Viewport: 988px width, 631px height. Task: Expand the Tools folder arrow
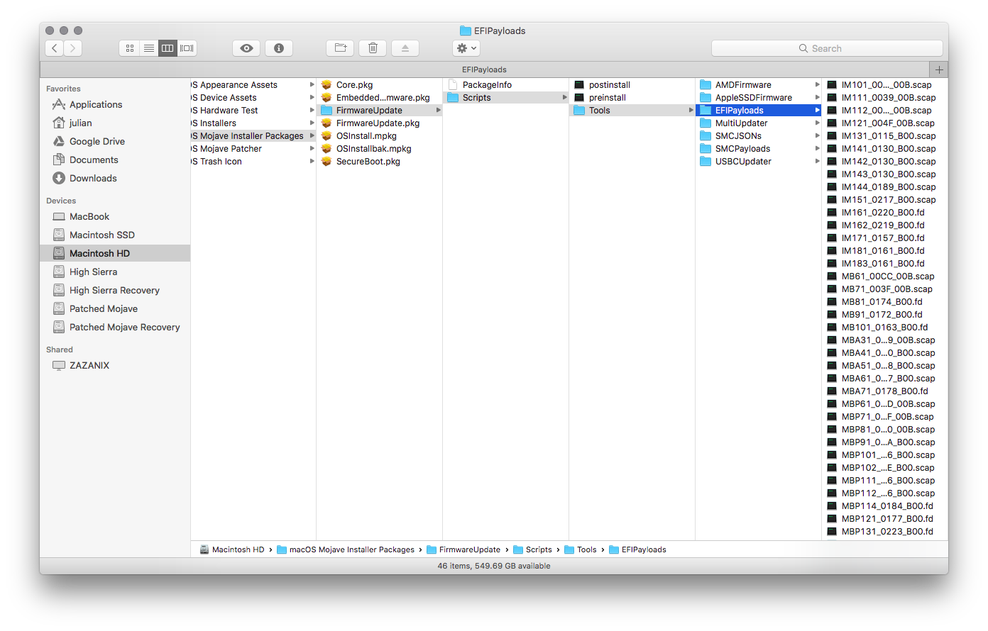pyautogui.click(x=691, y=110)
